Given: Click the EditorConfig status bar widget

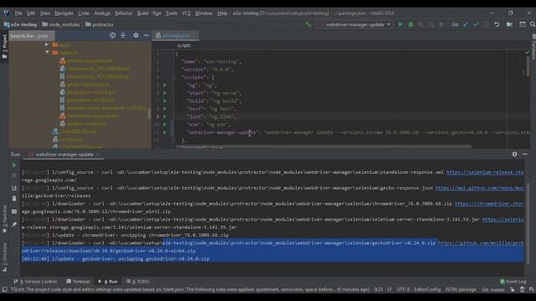Looking at the screenshot, I should coord(427,289).
